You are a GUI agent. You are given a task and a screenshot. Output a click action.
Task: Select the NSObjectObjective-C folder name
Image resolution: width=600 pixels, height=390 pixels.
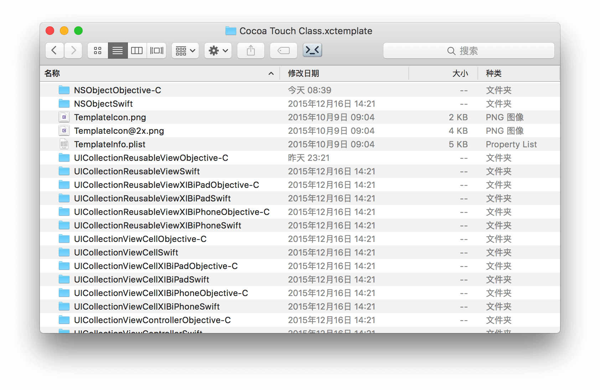click(x=118, y=90)
